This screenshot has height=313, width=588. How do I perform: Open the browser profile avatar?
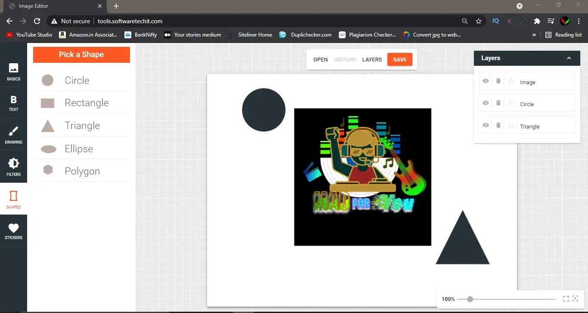[x=565, y=21]
